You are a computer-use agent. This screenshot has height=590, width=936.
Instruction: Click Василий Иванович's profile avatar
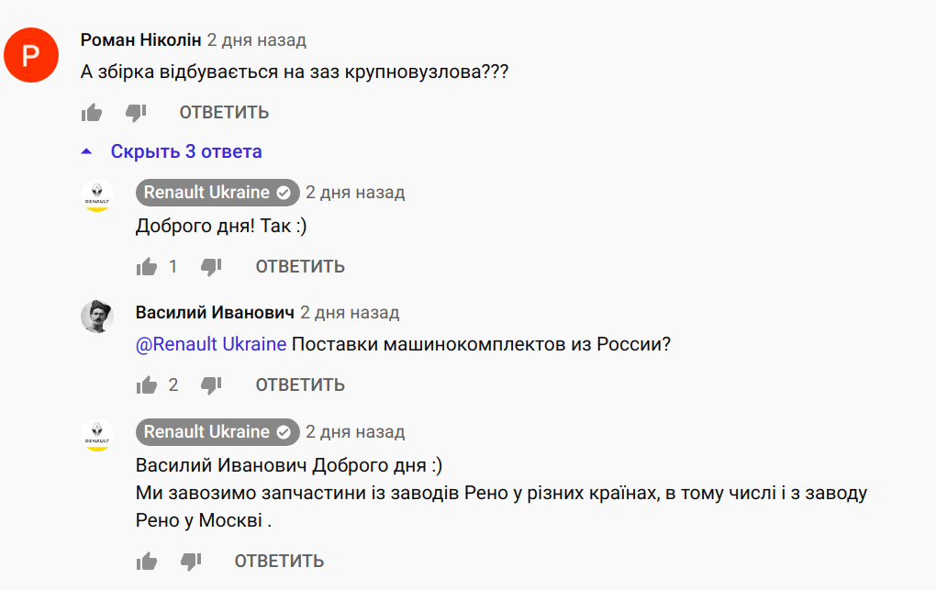(97, 317)
